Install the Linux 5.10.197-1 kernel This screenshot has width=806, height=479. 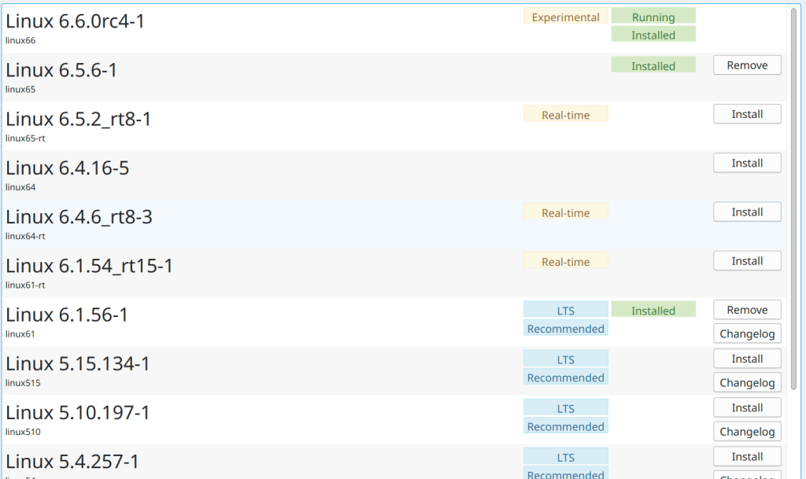[x=747, y=407]
